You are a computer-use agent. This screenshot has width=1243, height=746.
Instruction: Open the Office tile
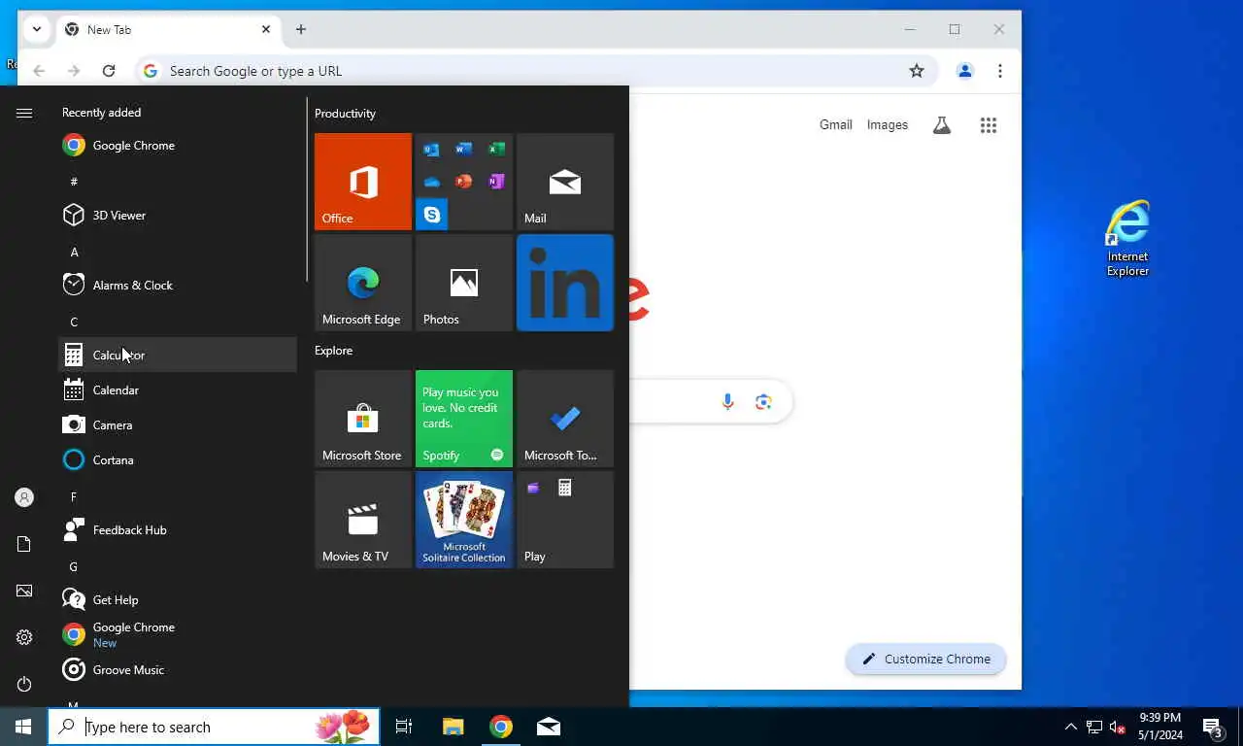coord(363,182)
